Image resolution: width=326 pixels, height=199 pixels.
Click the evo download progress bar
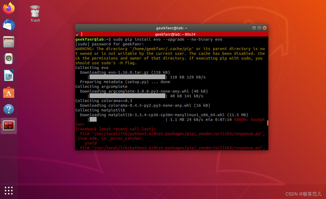click(x=127, y=77)
